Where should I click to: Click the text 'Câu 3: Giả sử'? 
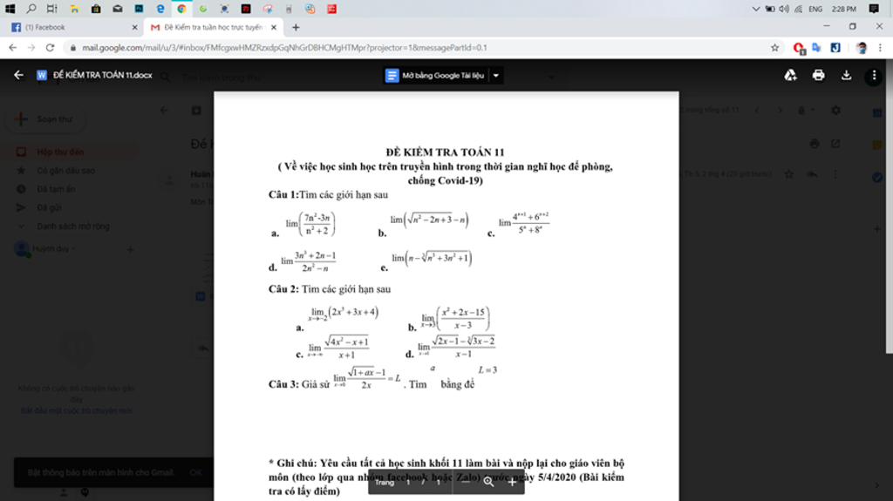click(299, 384)
